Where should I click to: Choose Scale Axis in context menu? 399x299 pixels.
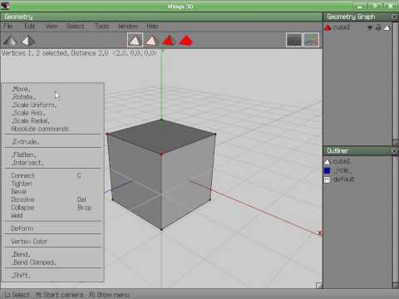[53, 113]
